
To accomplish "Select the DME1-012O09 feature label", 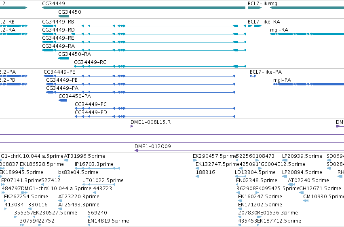I will coord(153,146).
